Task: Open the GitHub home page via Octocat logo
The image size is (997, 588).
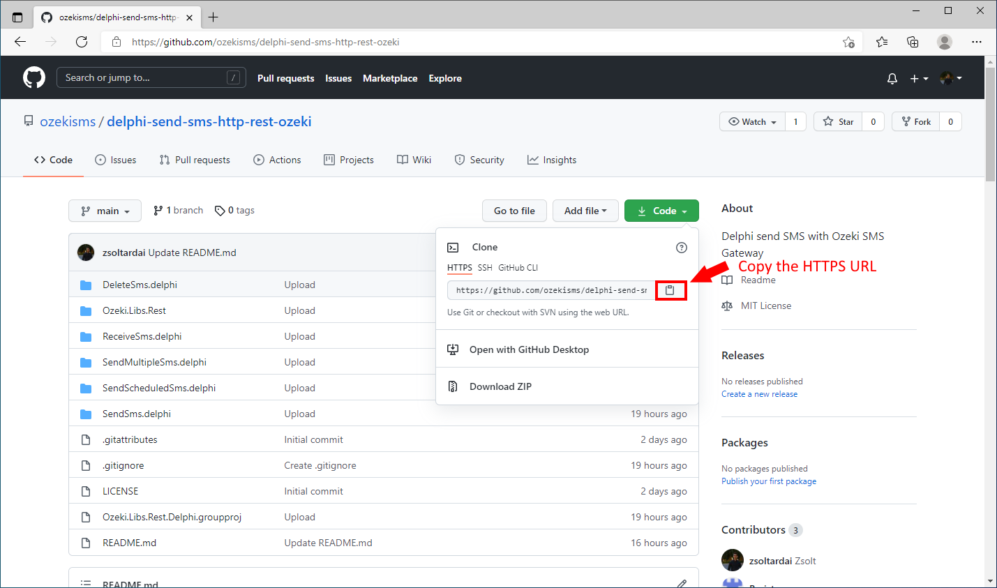Action: tap(33, 77)
